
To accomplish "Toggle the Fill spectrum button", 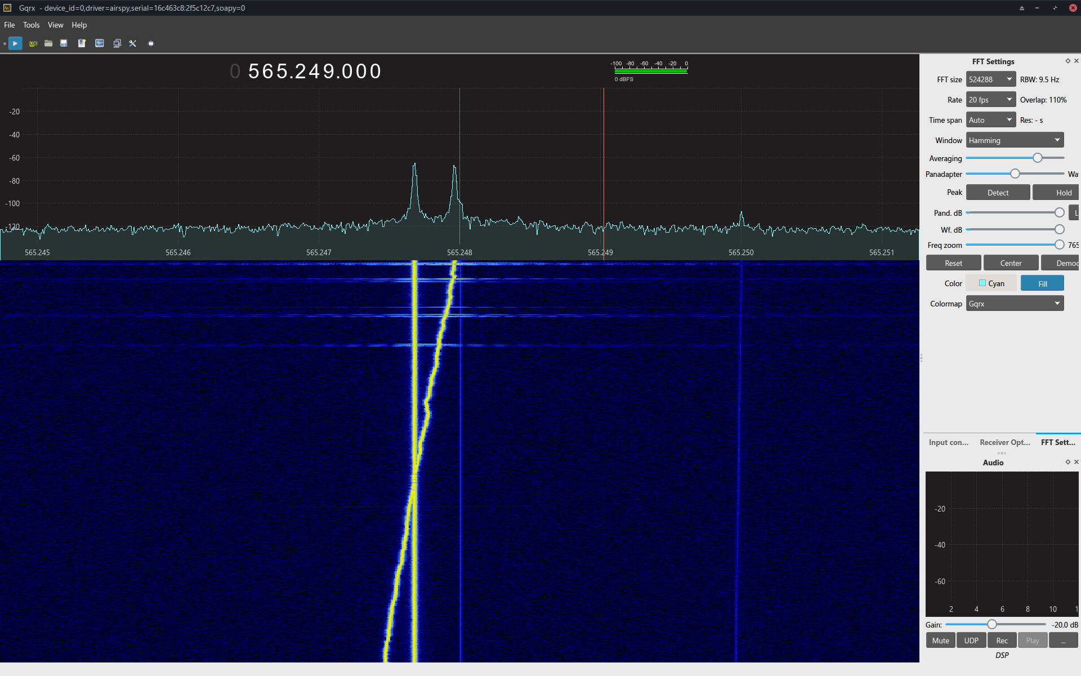I will (x=1042, y=284).
